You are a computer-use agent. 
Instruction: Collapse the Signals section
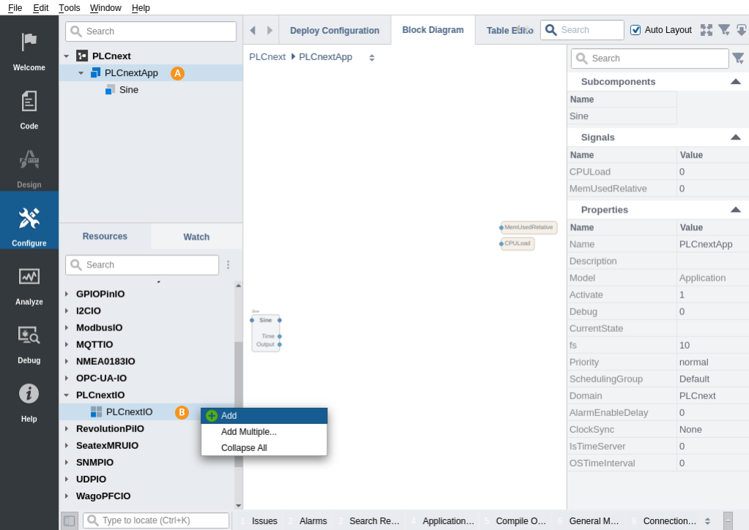(x=735, y=137)
